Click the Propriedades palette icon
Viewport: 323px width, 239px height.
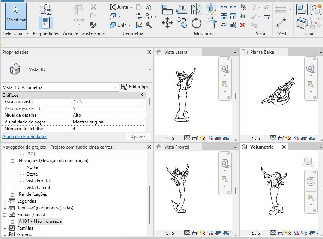(46, 23)
